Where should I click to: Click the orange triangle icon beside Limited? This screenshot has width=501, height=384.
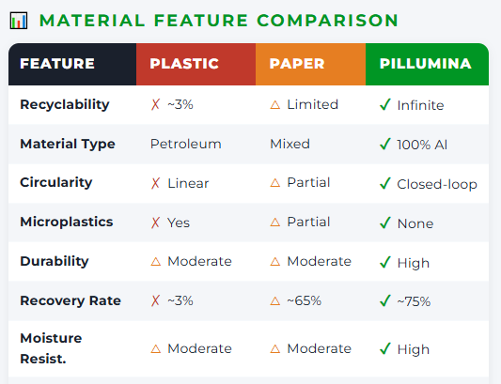(274, 105)
